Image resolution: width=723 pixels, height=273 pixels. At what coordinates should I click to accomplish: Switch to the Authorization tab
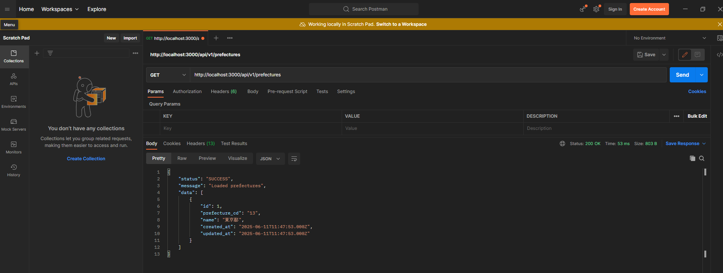pyautogui.click(x=187, y=92)
